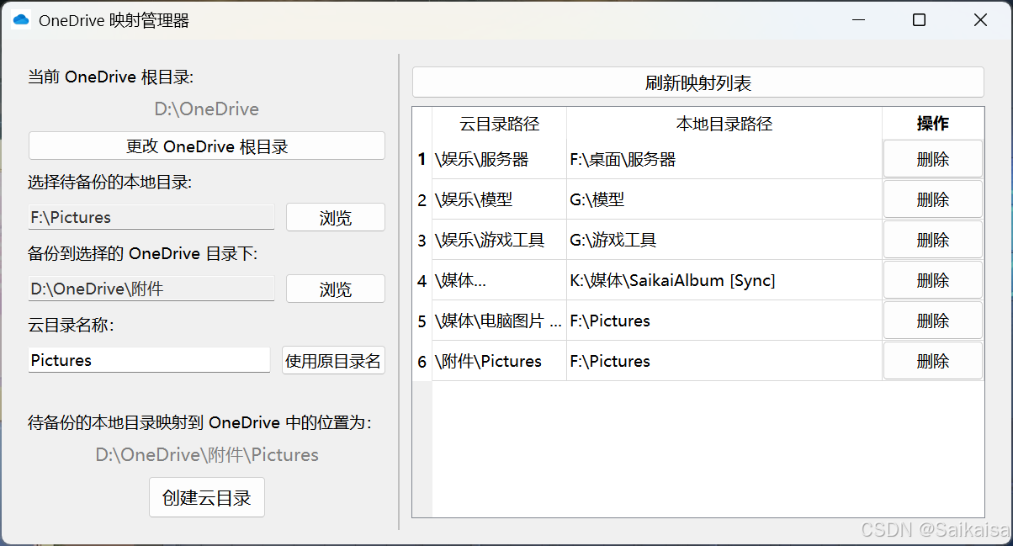
Task: Click 浏览 button next to D:\OneDrive\附件 field
Action: [336, 289]
